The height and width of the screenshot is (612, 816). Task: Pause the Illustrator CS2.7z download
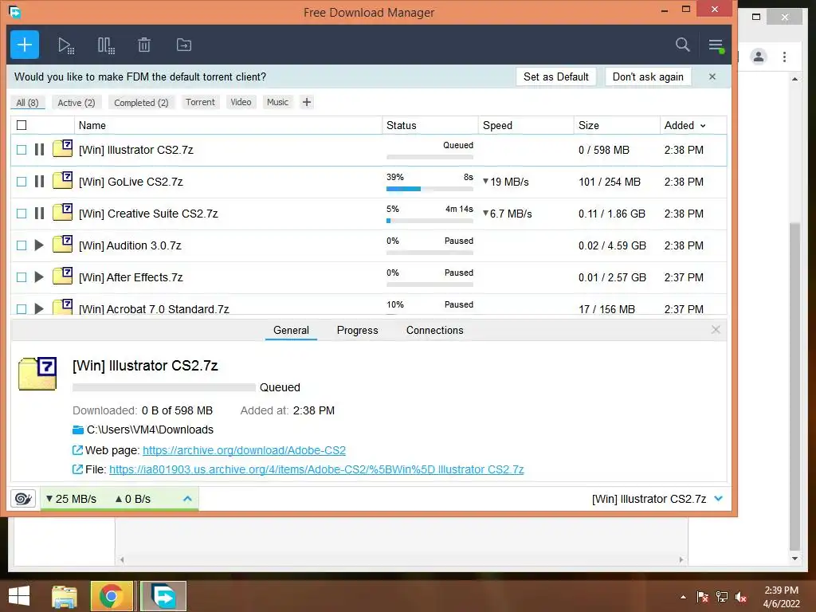pos(39,150)
